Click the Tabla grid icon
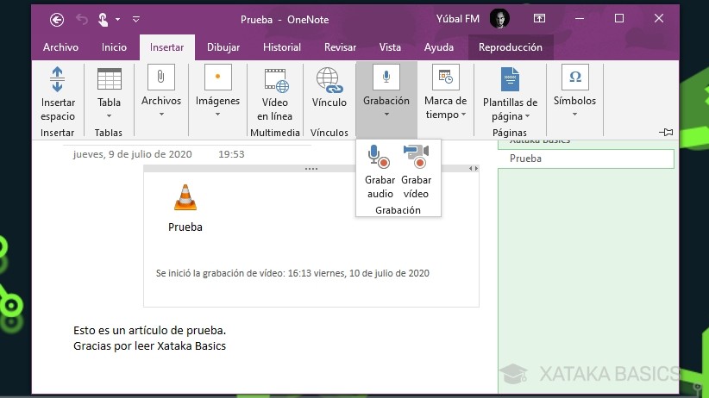The image size is (709, 398). [109, 79]
